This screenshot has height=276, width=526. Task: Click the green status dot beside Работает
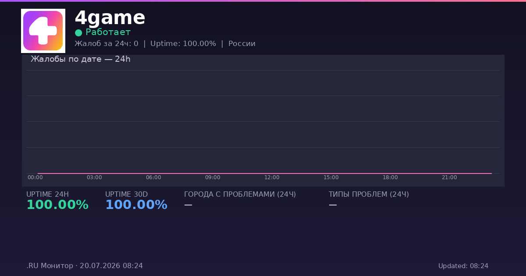pos(78,33)
